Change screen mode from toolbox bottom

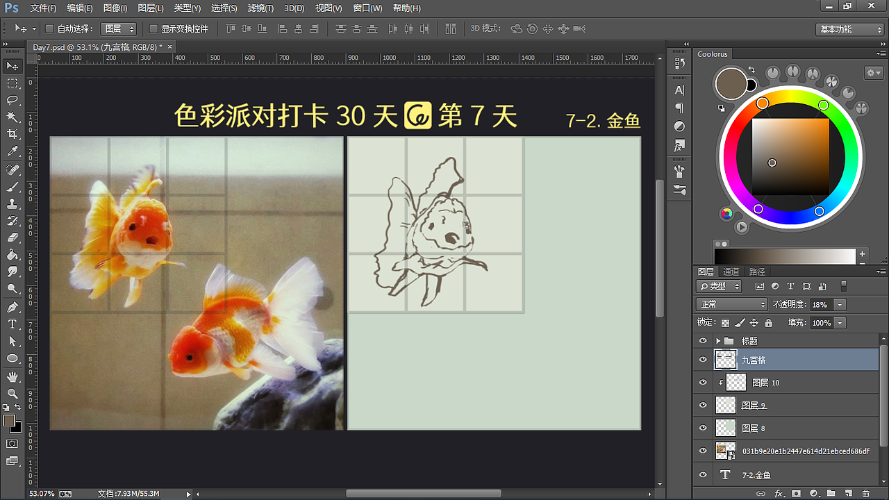pos(13,460)
